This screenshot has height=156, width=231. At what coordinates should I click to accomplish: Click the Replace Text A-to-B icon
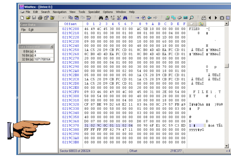pyautogui.click(x=113, y=18)
